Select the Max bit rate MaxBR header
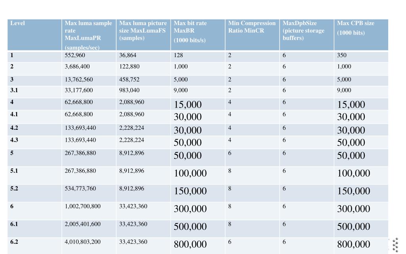Image resolution: width=406 pixels, height=254 pixels. pyautogui.click(x=198, y=35)
